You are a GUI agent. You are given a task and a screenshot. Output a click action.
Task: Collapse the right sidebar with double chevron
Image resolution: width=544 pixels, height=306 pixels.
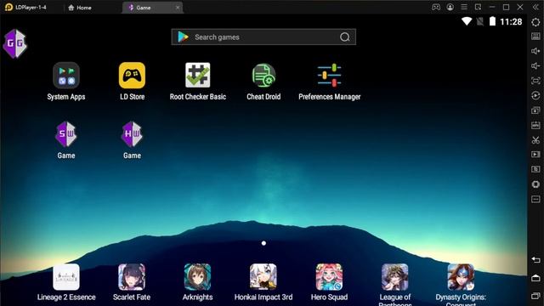pos(535,7)
